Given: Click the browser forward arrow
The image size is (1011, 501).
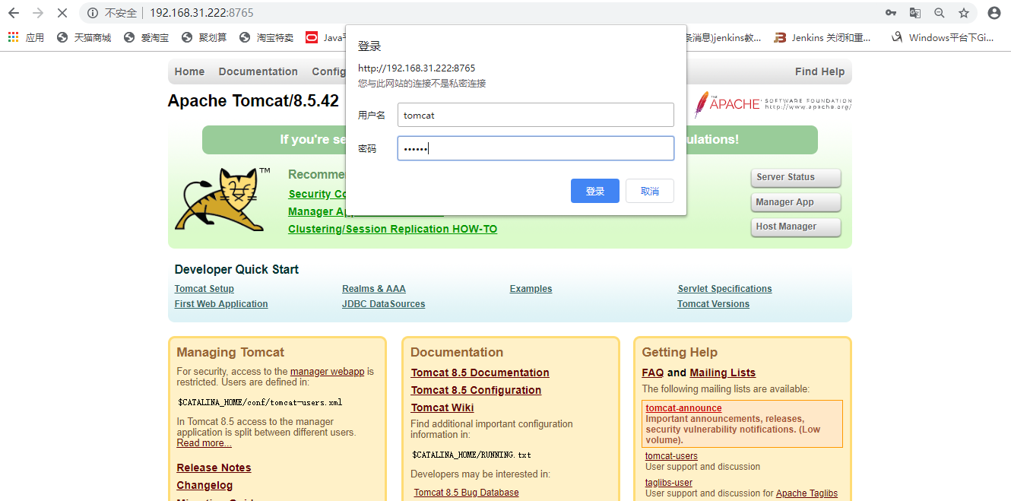Looking at the screenshot, I should click(x=38, y=13).
